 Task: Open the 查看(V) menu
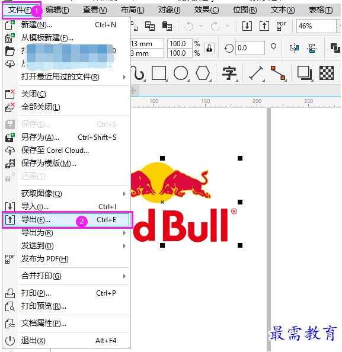pyautogui.click(x=95, y=10)
